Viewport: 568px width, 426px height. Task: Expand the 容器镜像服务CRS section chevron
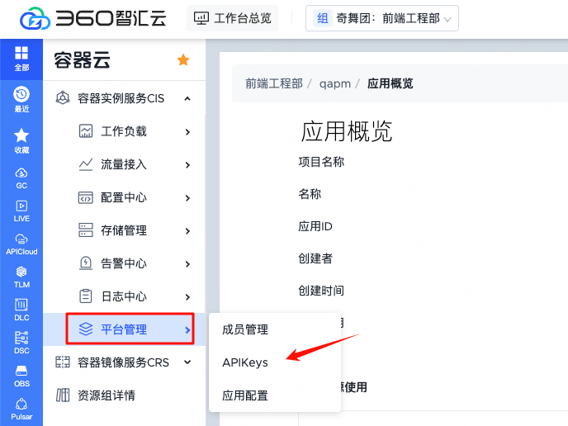[187, 362]
